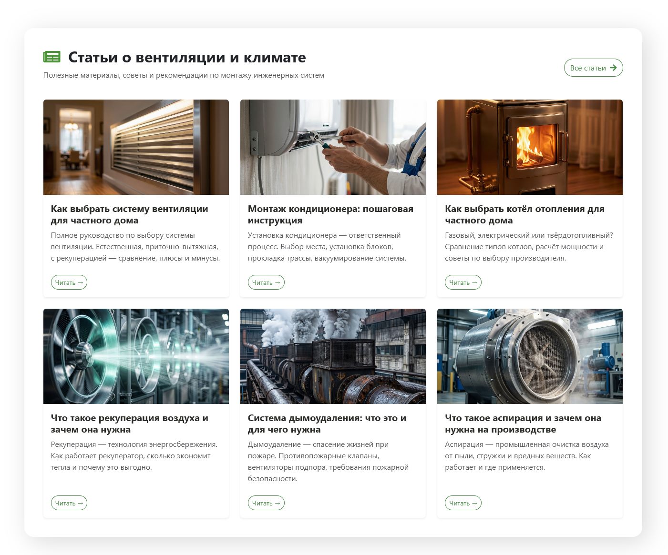Open article 'Система дымоудаления: что это'
Viewport: 668px width, 555px height.
[x=327, y=424]
